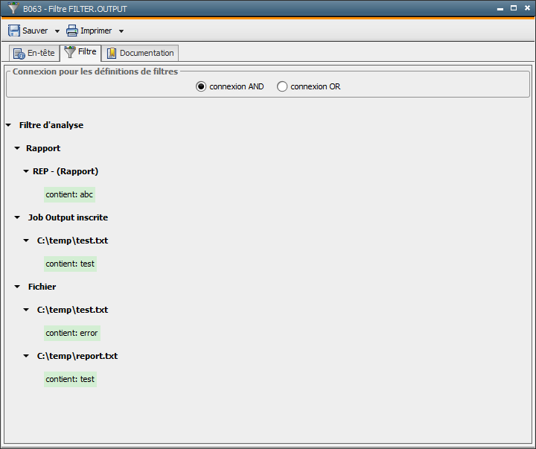Select 'contient: test' under C:\temp\report.txt
The width and height of the screenshot is (536, 449).
70,379
